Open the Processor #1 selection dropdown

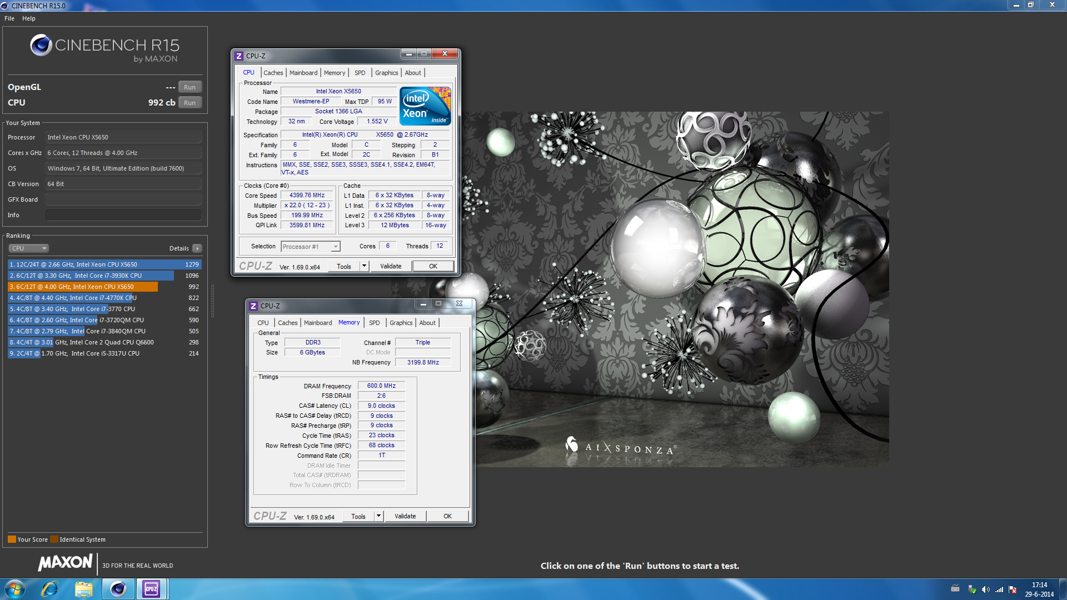pyautogui.click(x=310, y=247)
